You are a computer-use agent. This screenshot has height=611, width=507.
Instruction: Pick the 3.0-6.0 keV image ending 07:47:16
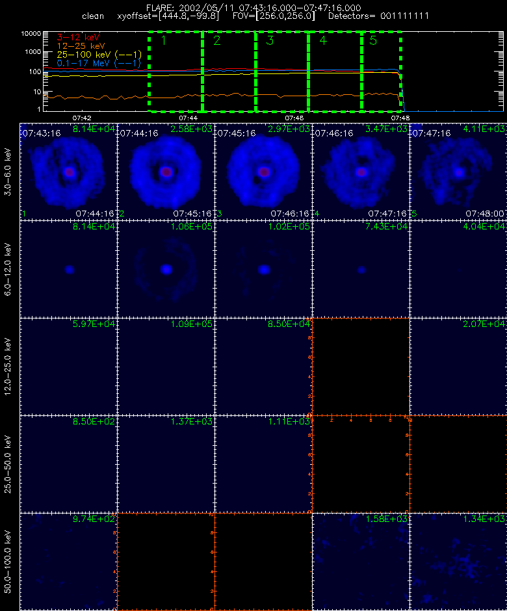[x=361, y=172]
